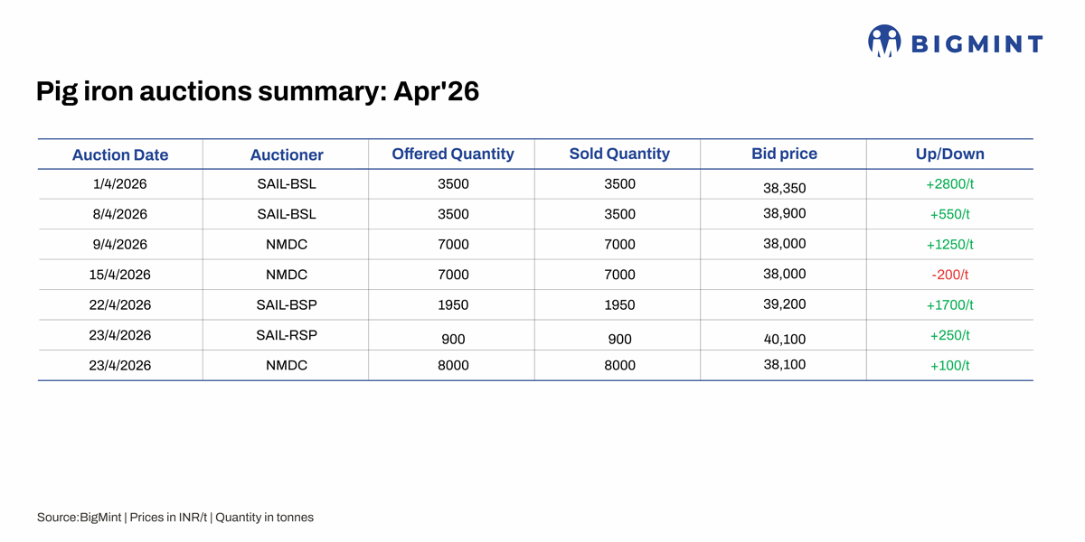
Task: Click the 15/4/2026 auction date cell
Action: [x=120, y=275]
